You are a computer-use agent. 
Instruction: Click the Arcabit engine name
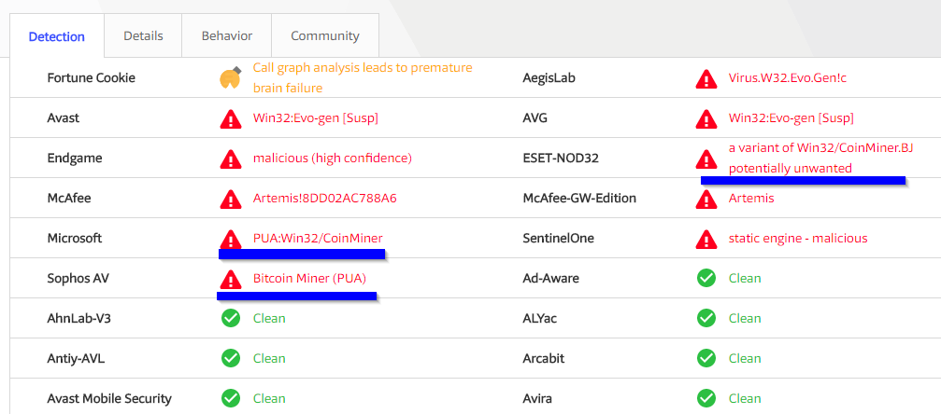click(545, 359)
